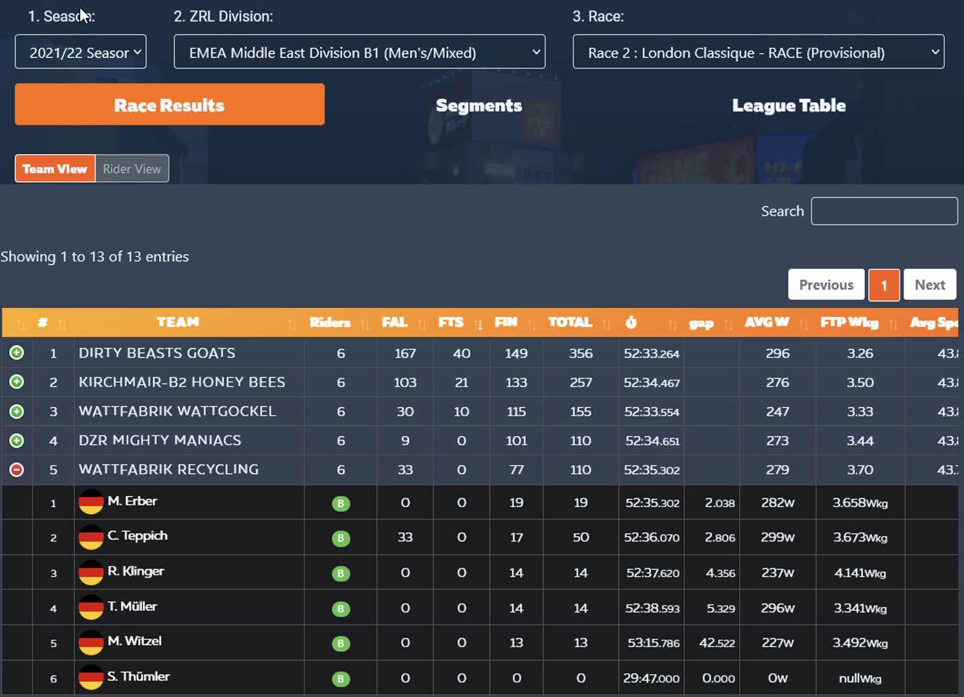This screenshot has height=697, width=964.
Task: Click into the Search input field
Action: coord(883,212)
